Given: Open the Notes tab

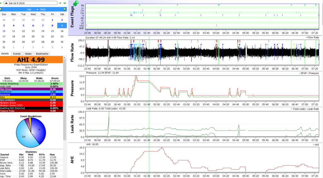Looking at the screenshot, I should [28, 54].
